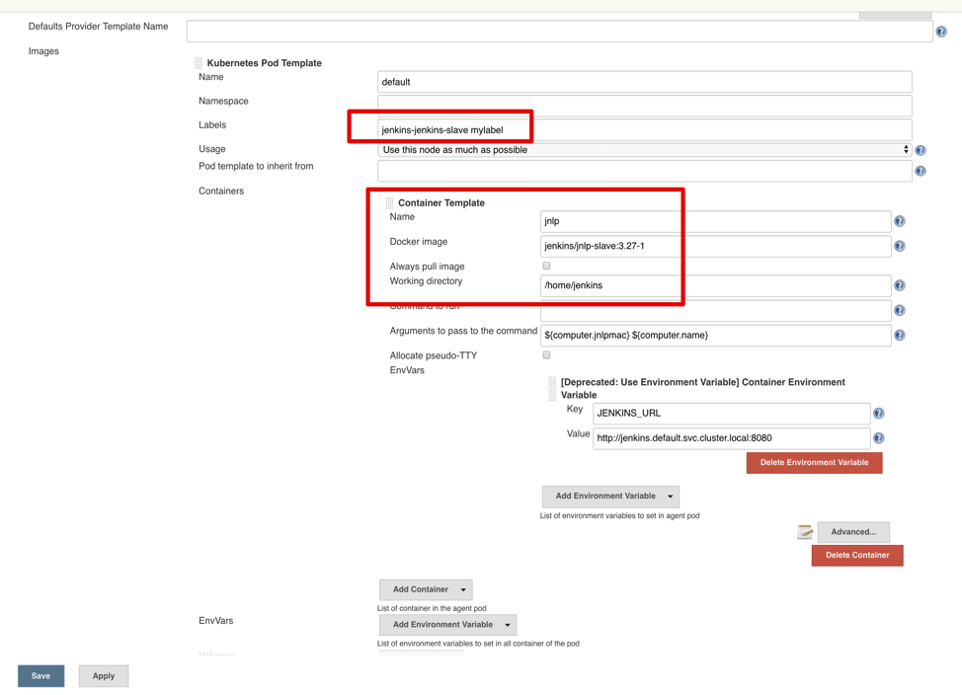Image resolution: width=962 pixels, height=695 pixels.
Task: Click the 'List of environment variables to set in agent pod' text
Action: (619, 516)
